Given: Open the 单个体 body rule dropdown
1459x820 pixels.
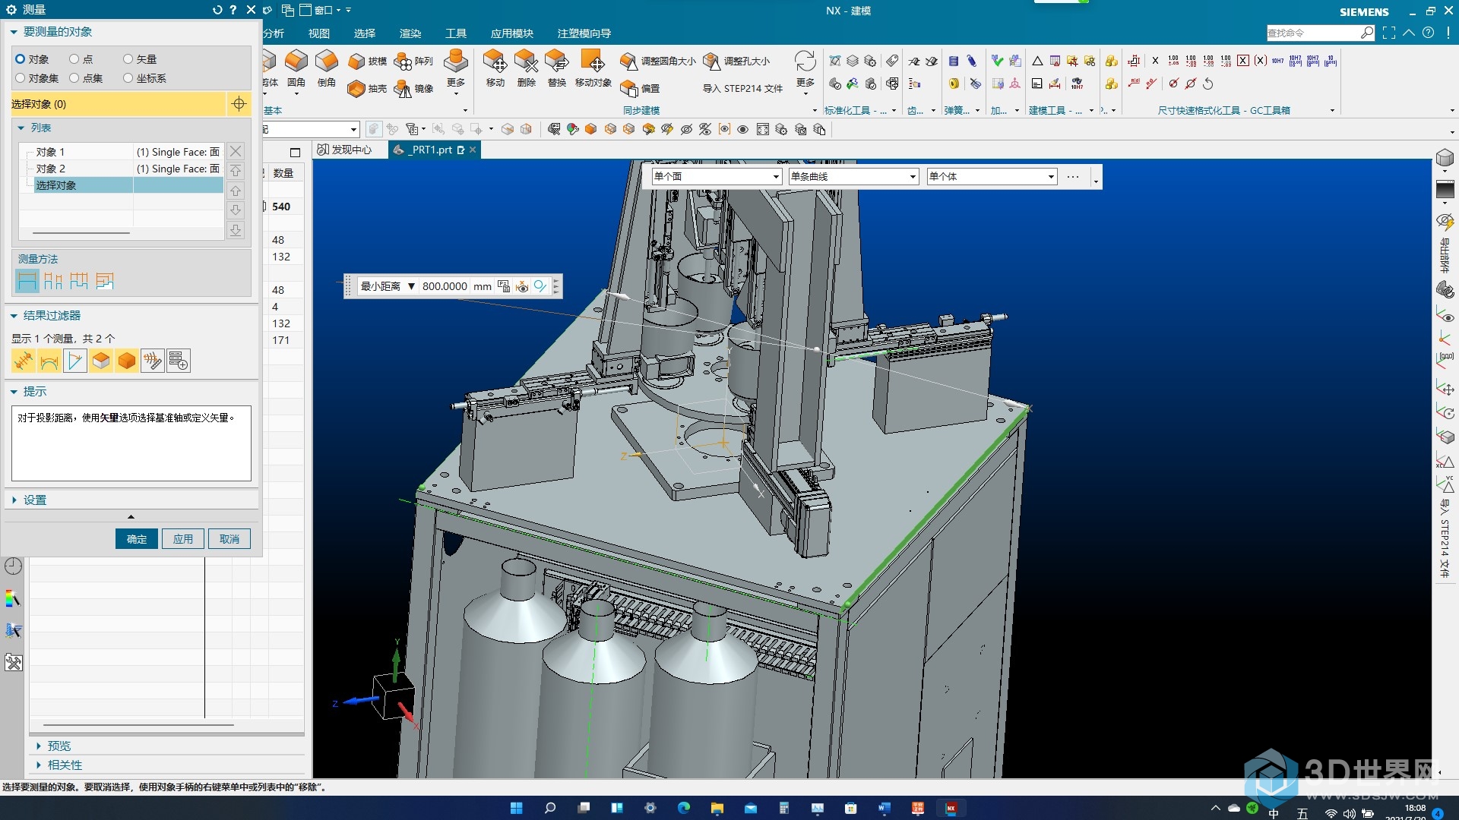Looking at the screenshot, I should click(992, 176).
